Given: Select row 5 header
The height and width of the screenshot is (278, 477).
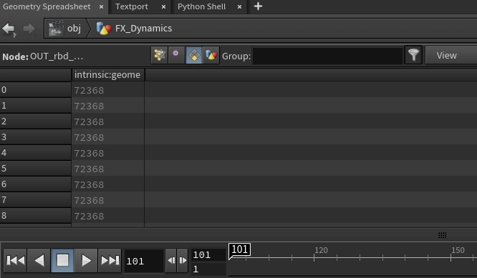Looking at the screenshot, I should [36, 169].
